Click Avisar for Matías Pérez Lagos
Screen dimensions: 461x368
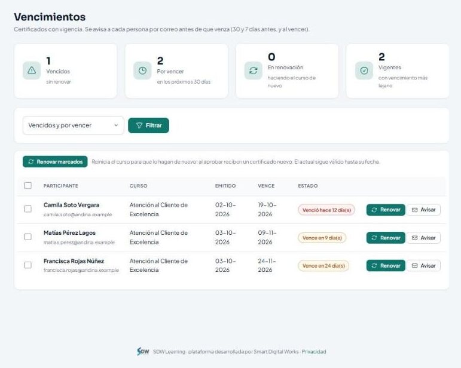pyautogui.click(x=424, y=238)
